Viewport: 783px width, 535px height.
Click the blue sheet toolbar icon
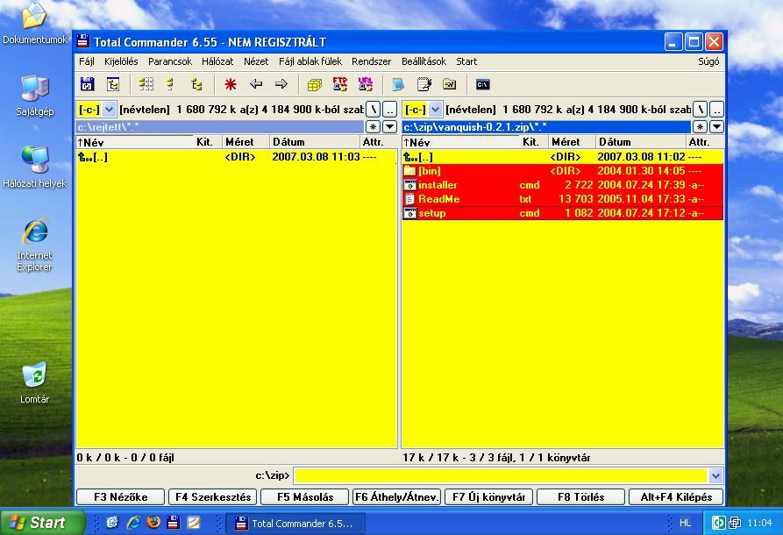point(398,84)
